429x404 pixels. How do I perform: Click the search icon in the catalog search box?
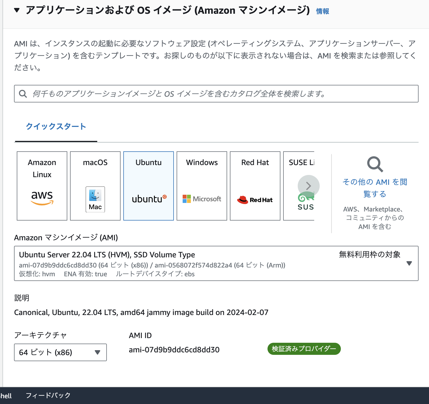[x=23, y=94]
